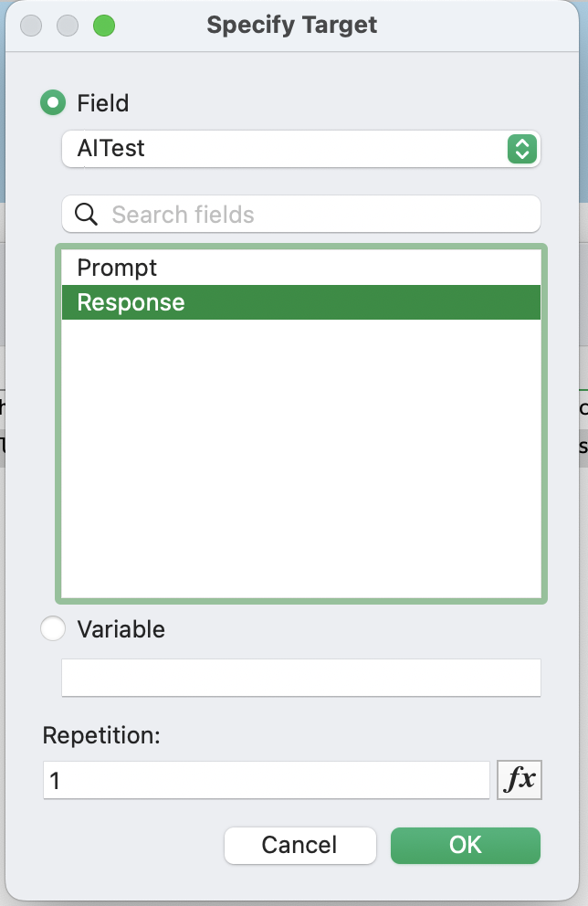Viewport: 588px width, 906px height.
Task: Focus the Search fields box
Action: coord(301,215)
